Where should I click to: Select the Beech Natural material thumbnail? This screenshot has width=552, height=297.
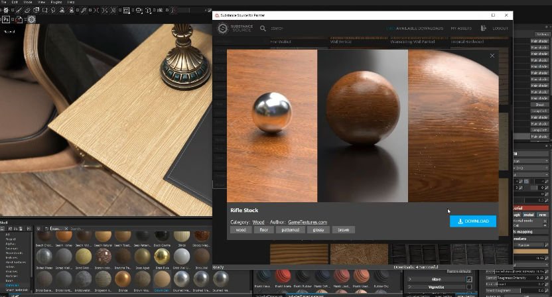[103, 237]
